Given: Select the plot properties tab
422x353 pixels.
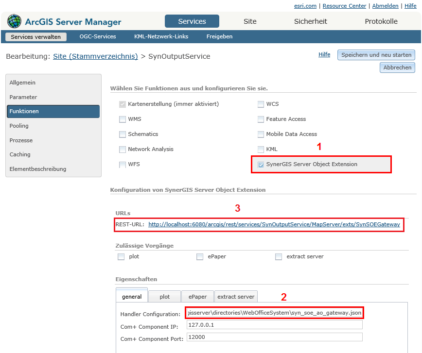Looking at the screenshot, I should point(165,296).
